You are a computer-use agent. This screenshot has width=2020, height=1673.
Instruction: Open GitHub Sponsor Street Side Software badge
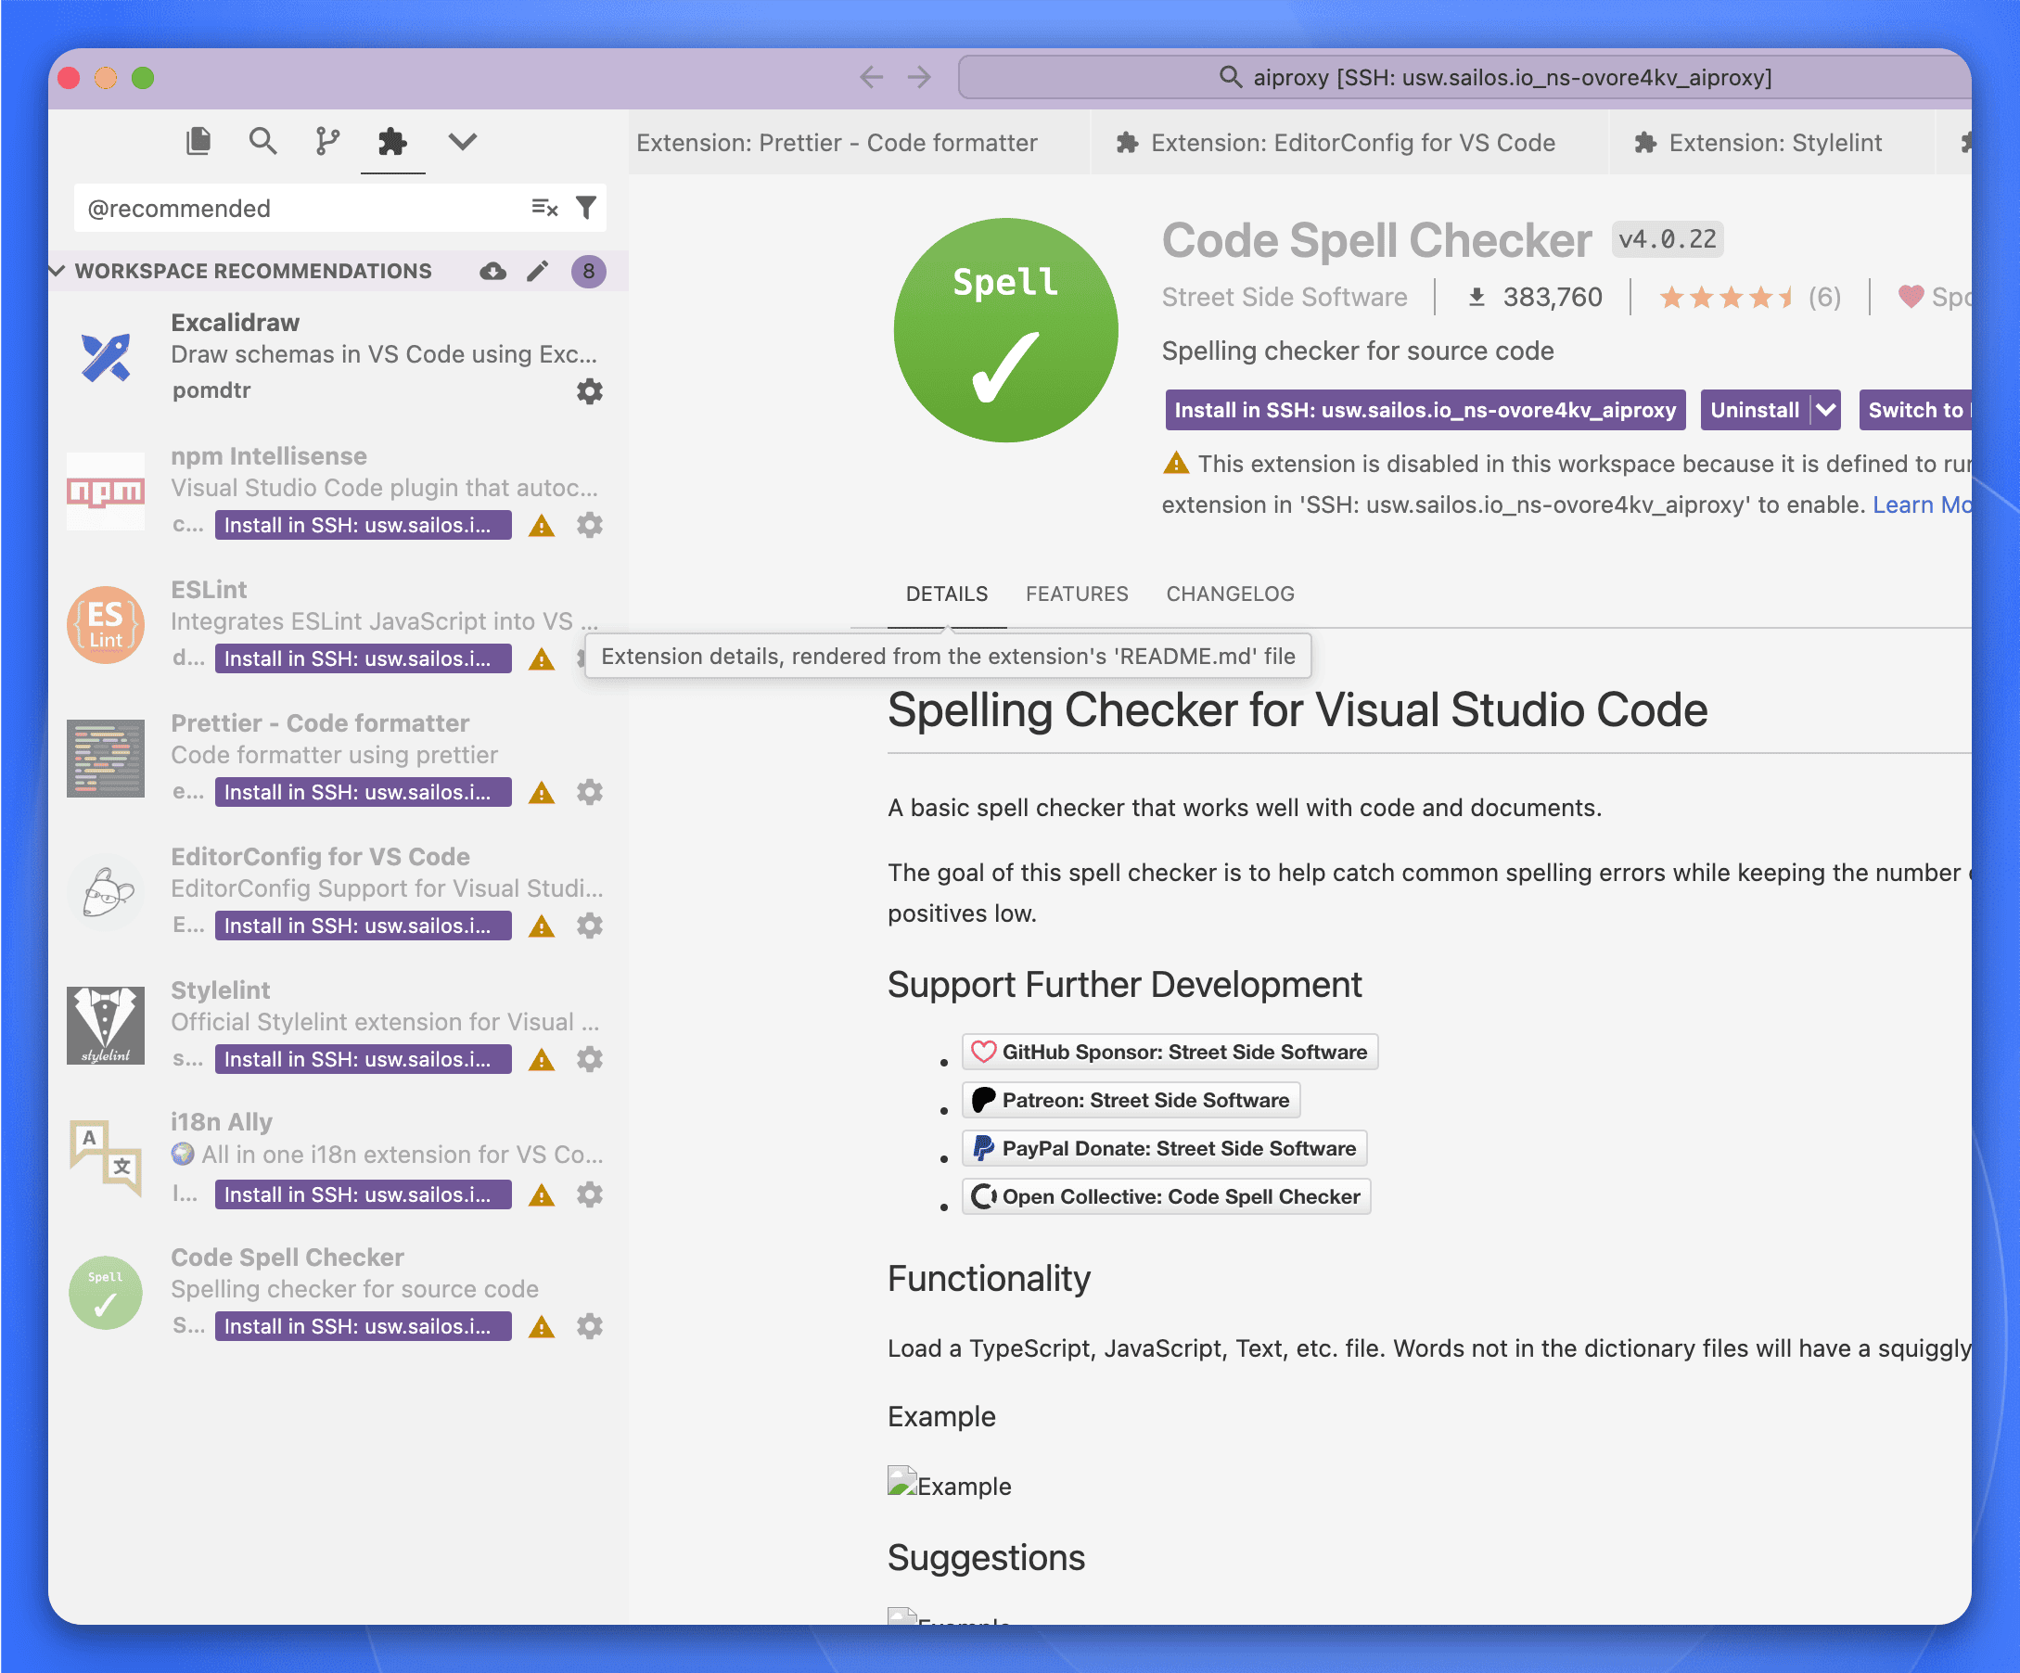[x=1170, y=1052]
